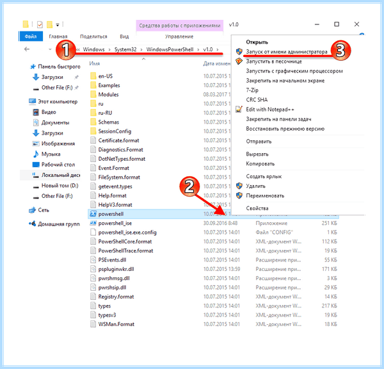This screenshot has height=369, width=384.
Task: Click the Рабочий стол icon in sidebar
Action: (36, 165)
